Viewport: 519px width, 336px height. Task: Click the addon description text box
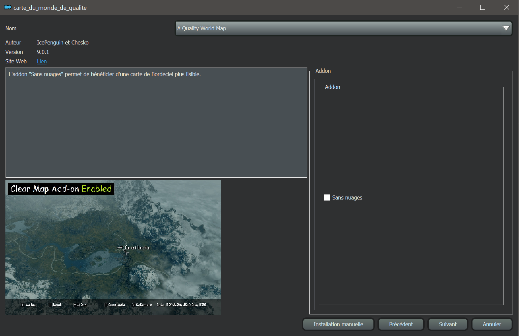click(156, 123)
